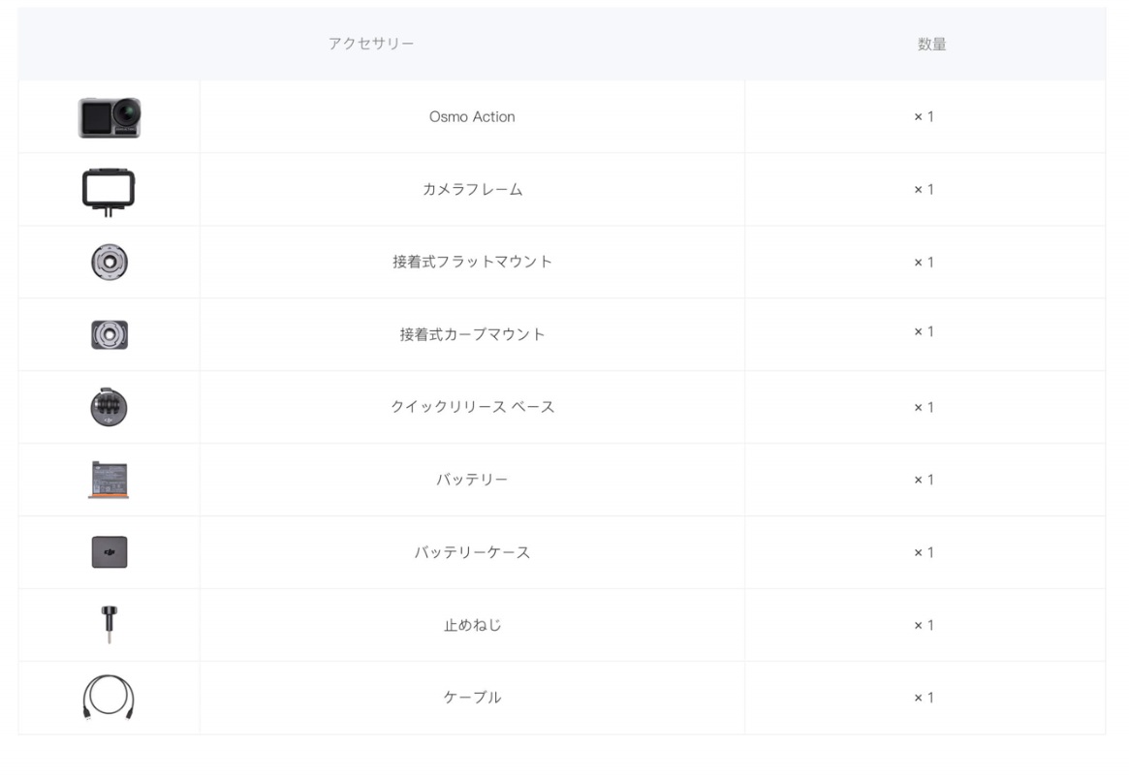Click quantity × 1 in 接着式カーブマウント row
Image resolution: width=1129 pixels, height=778 pixels.
(x=924, y=331)
